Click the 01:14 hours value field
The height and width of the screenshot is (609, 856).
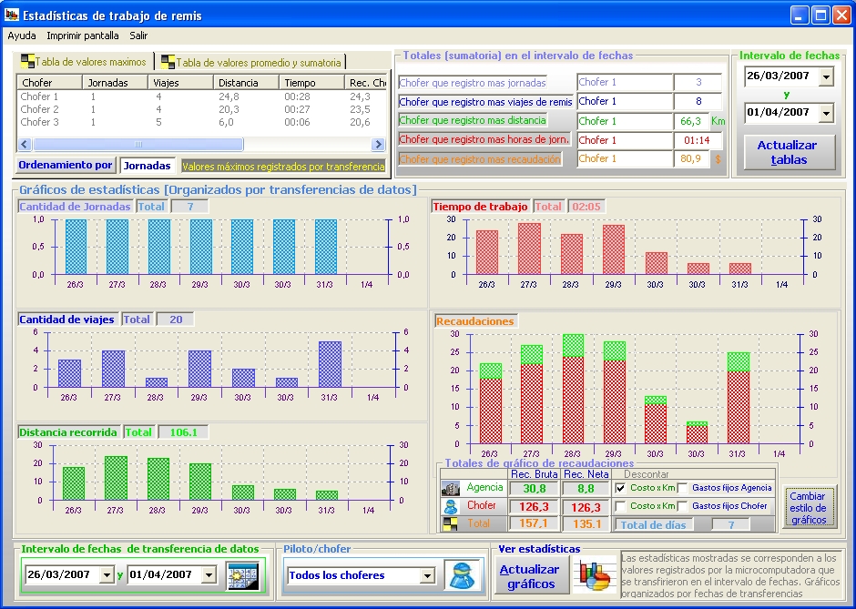698,140
